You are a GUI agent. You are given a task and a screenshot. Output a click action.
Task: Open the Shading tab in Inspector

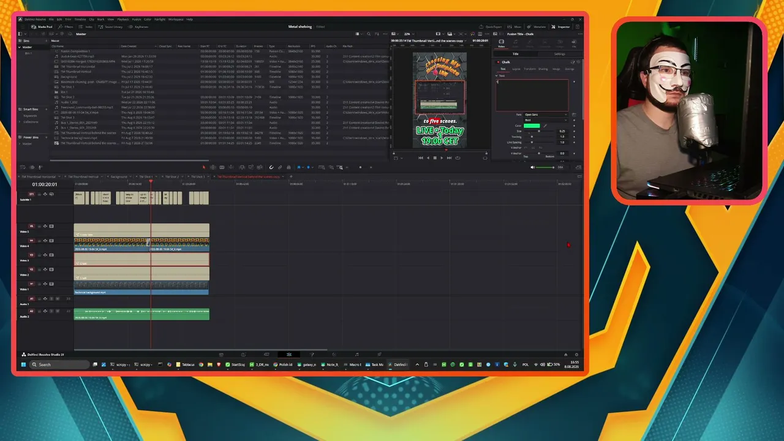tap(543, 69)
